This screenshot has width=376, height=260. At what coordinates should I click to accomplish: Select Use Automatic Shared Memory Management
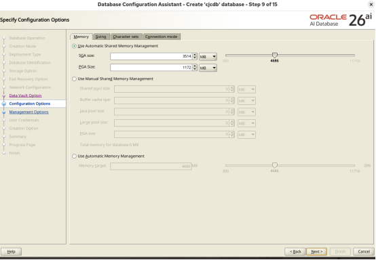(x=115, y=46)
